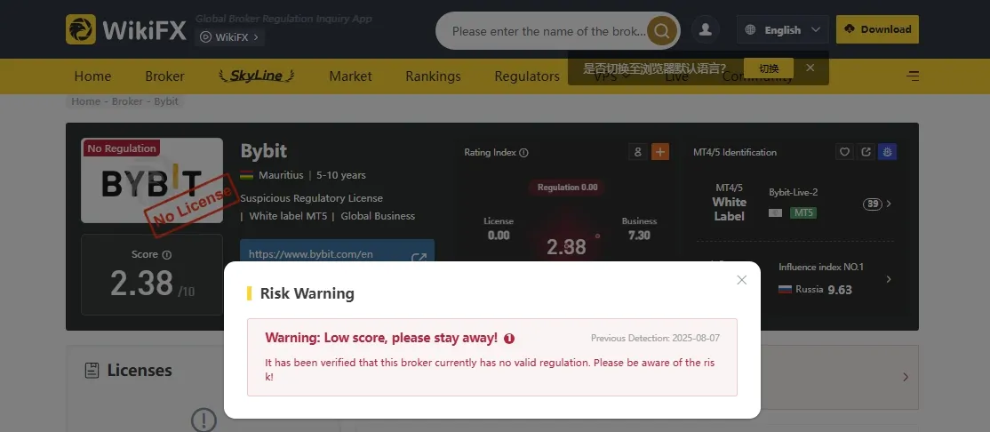Focus the broker name search field

pyautogui.click(x=549, y=31)
